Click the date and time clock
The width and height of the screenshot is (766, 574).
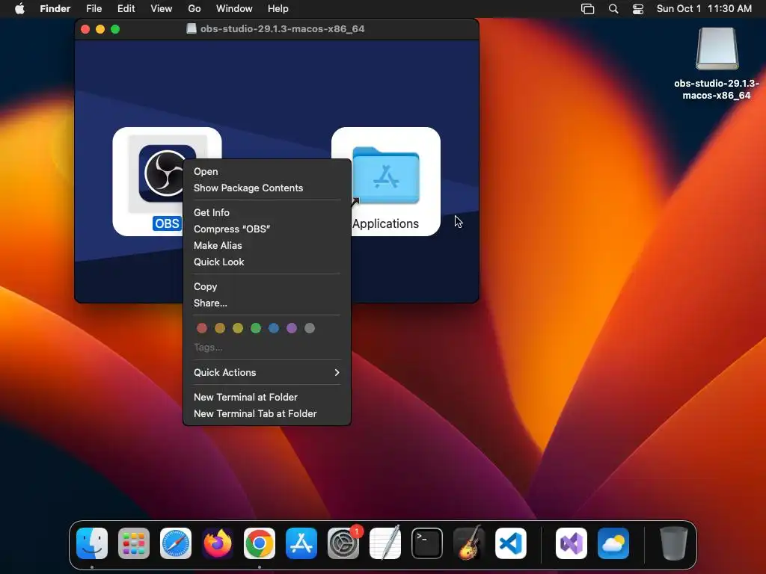704,9
